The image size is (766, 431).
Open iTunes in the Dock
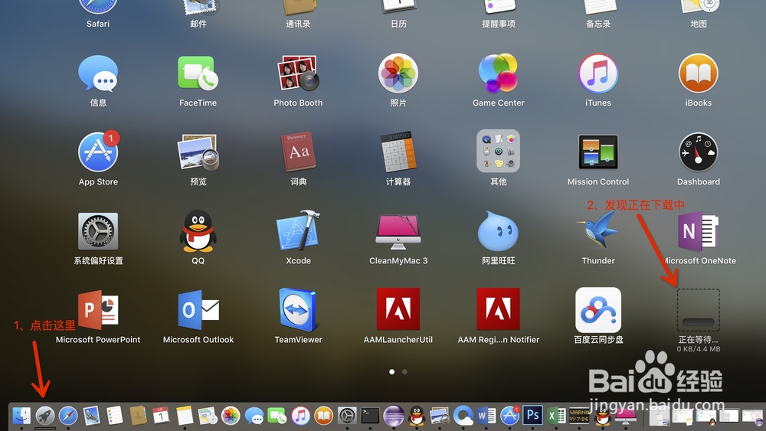(x=300, y=416)
